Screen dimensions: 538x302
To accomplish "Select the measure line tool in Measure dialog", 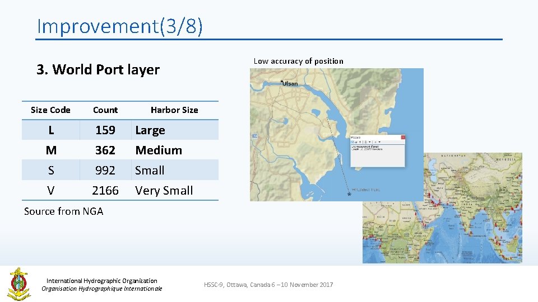I will (353, 142).
